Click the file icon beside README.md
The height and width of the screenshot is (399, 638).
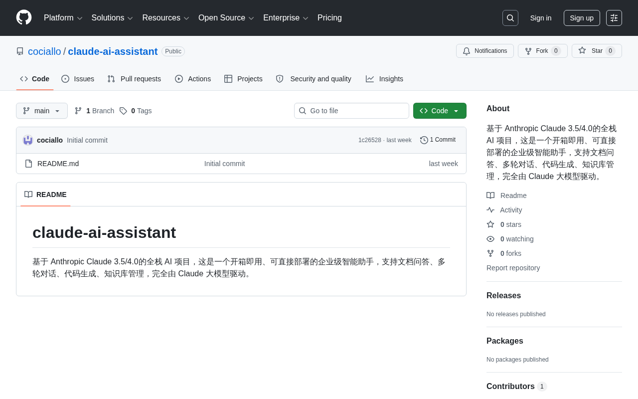click(x=28, y=164)
